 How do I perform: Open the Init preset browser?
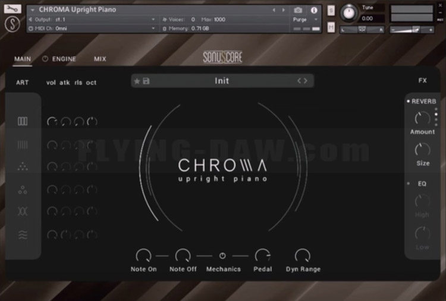point(222,81)
